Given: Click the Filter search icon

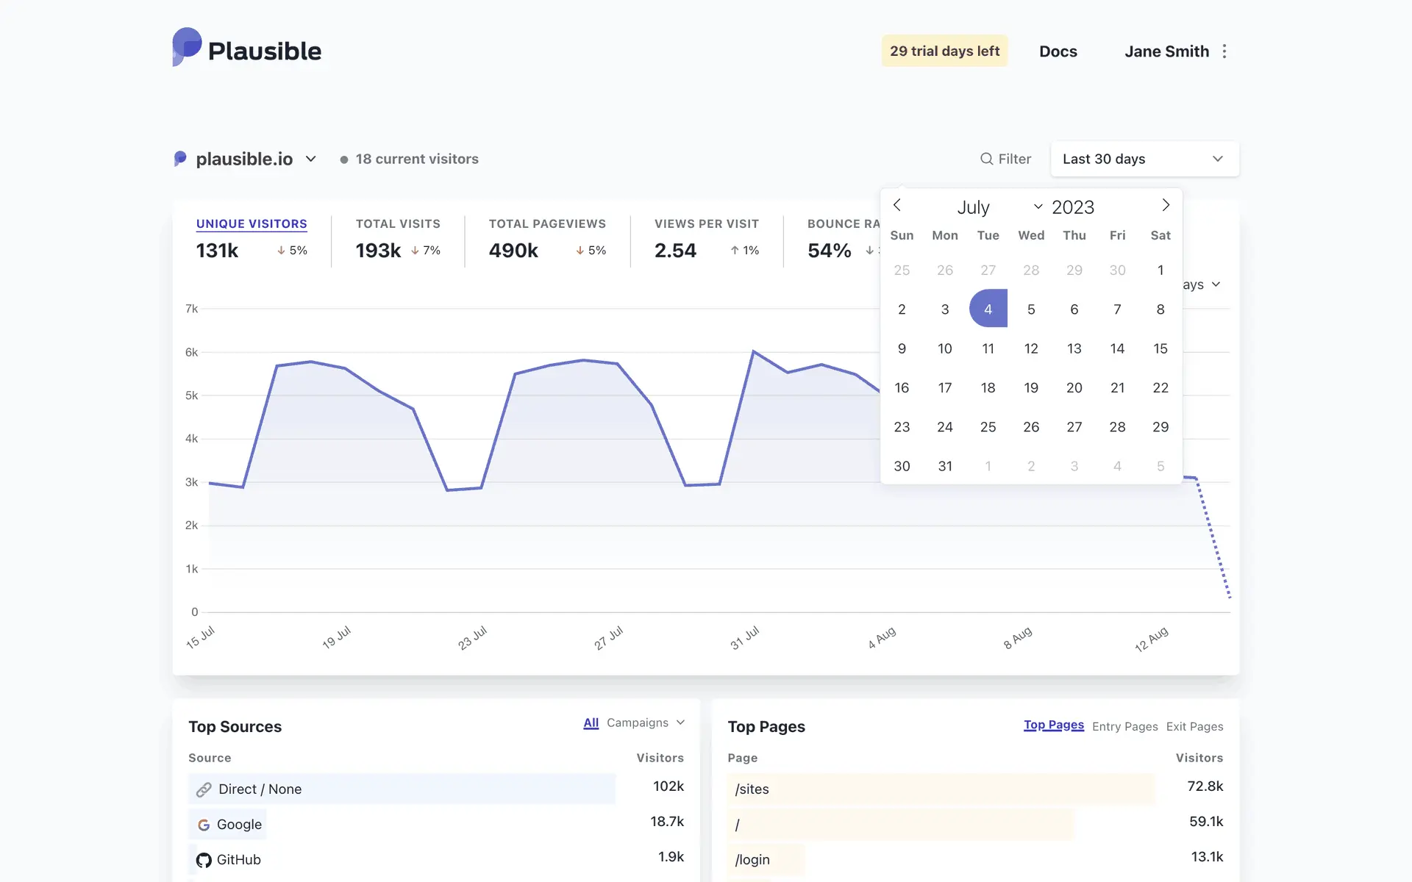Looking at the screenshot, I should tap(986, 159).
